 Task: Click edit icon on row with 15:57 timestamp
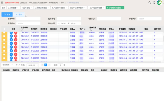pos(11,55)
